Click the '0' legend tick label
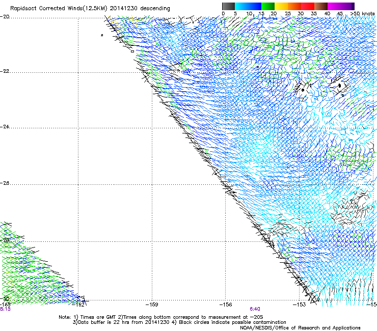Viewport: 377px width, 331px height. [223, 13]
